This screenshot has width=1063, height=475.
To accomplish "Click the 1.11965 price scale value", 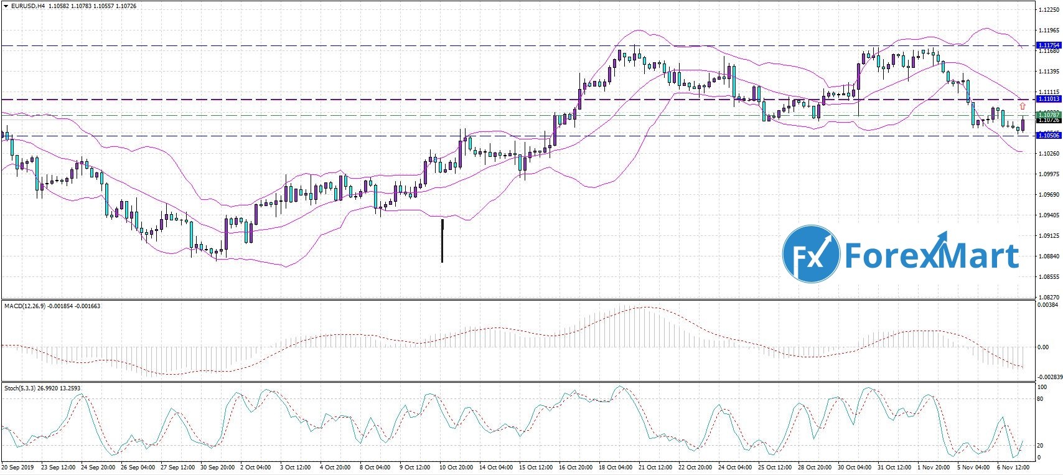I will pos(1048,30).
